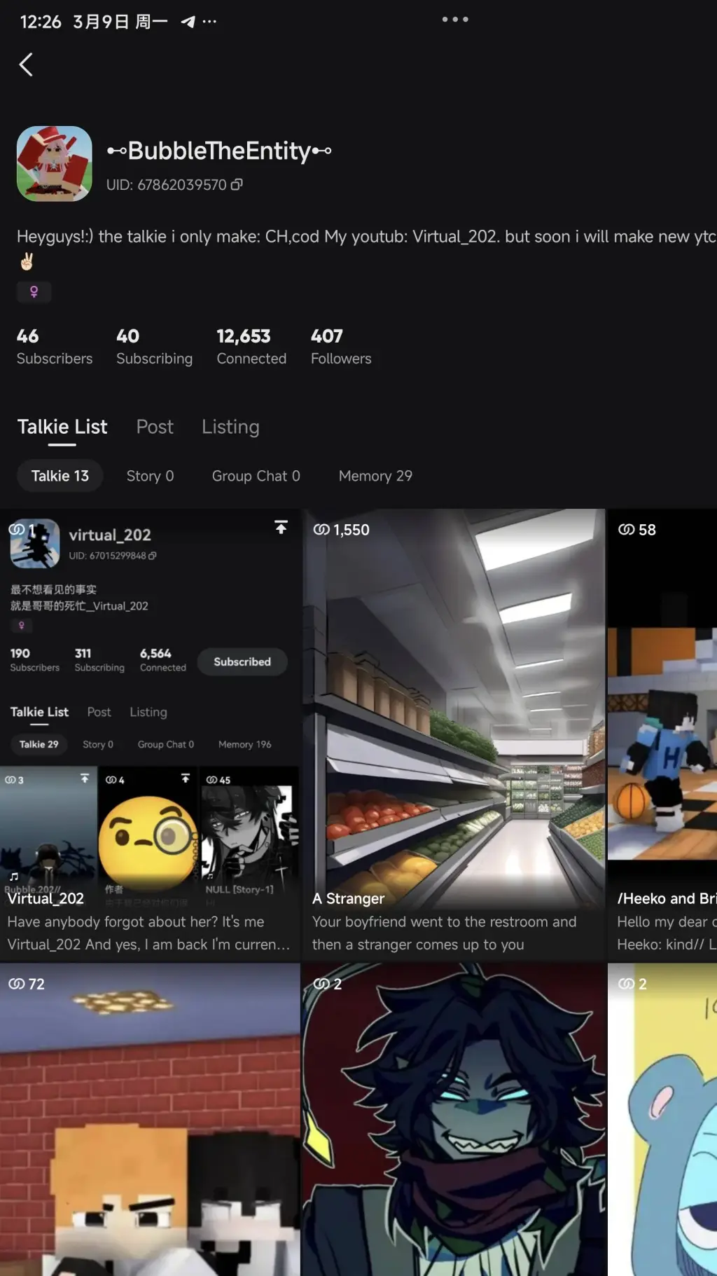Select the Talkie 13 filter chip

coord(60,476)
